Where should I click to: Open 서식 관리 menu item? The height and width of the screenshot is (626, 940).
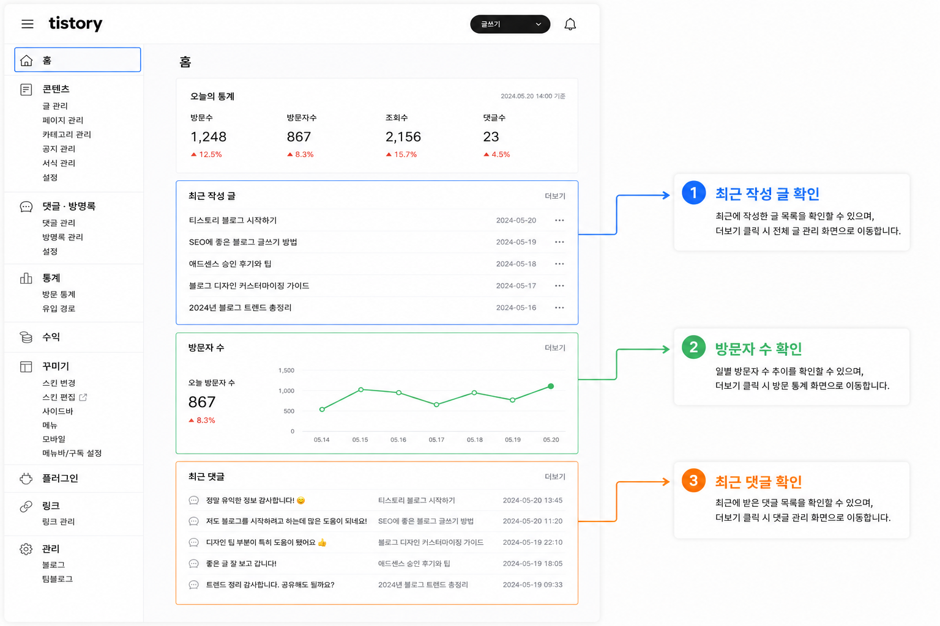click(59, 163)
